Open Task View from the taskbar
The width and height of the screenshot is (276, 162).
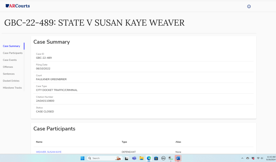127,158
